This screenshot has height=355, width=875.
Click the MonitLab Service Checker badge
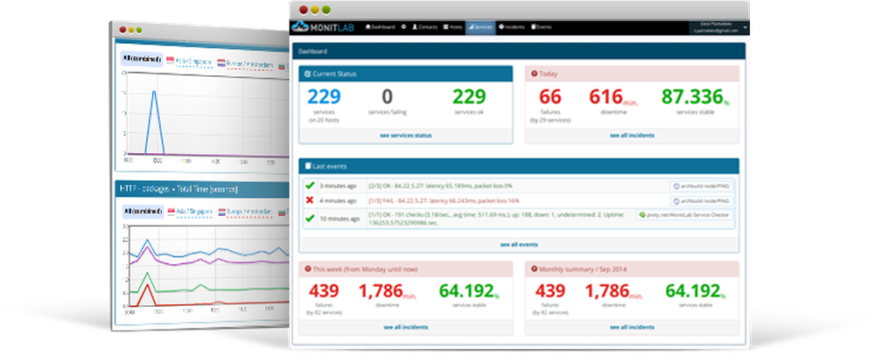click(x=685, y=214)
